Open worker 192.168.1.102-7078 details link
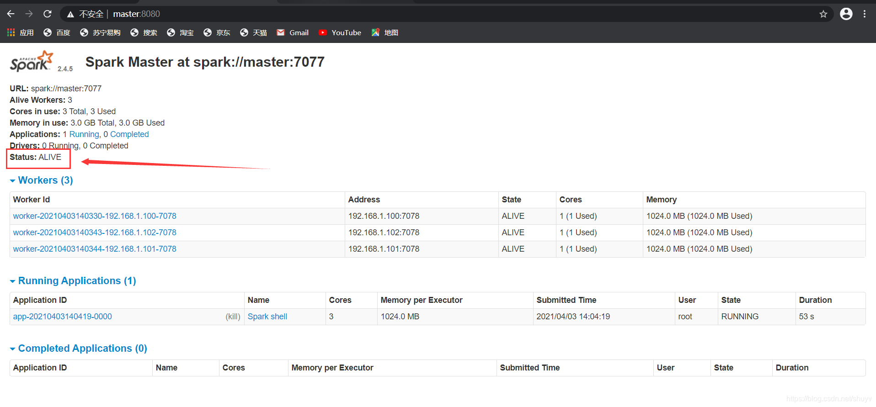The height and width of the screenshot is (407, 876). pyautogui.click(x=95, y=233)
